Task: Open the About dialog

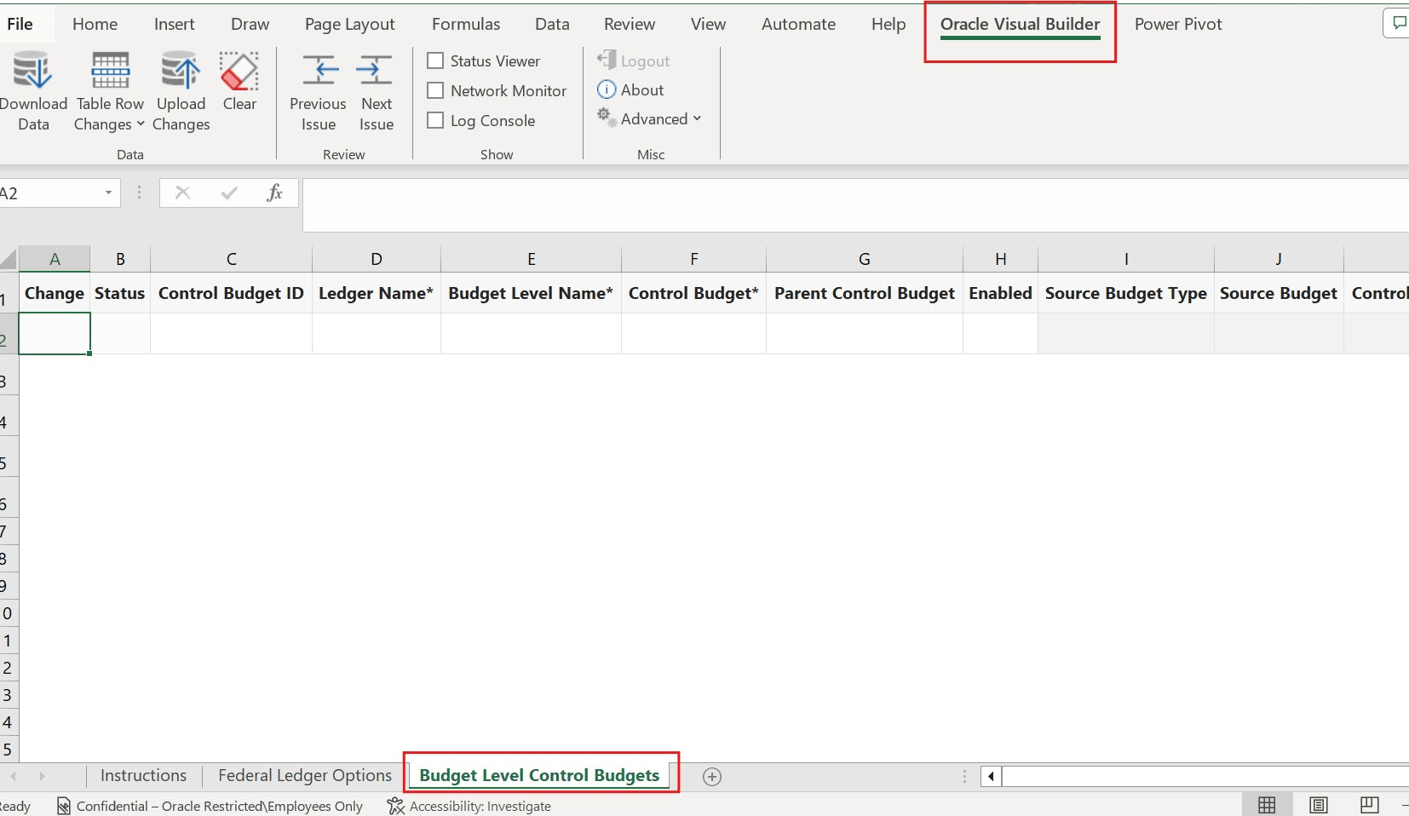Action: [630, 89]
